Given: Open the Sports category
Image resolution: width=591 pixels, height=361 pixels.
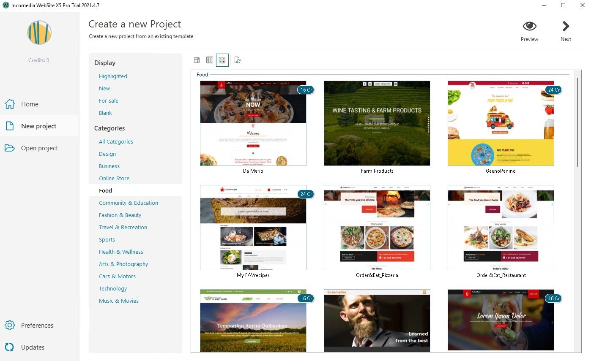Looking at the screenshot, I should click(x=107, y=239).
